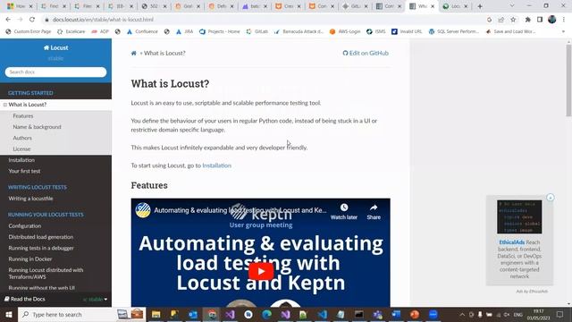572x322 pixels.
Task: Open Word from the taskbar
Action: click(x=396, y=314)
